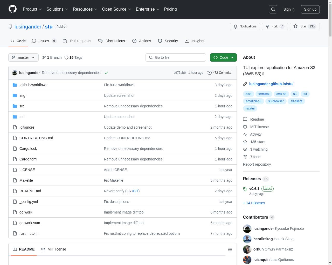Click henrikskog contributor avatar
Viewport: 332px width, 265px height.
pyautogui.click(x=247, y=239)
